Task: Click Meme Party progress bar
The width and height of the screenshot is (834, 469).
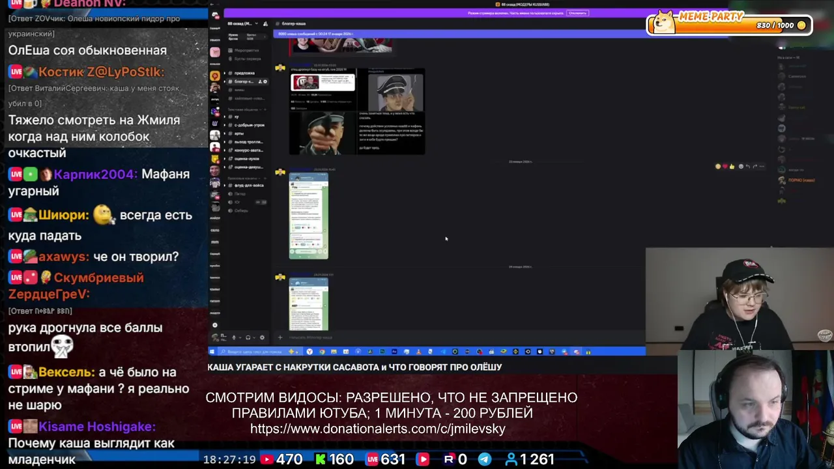Action: pos(730,25)
